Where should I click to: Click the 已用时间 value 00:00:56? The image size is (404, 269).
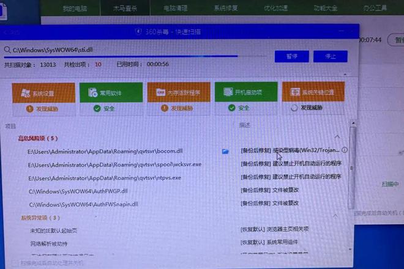point(158,64)
